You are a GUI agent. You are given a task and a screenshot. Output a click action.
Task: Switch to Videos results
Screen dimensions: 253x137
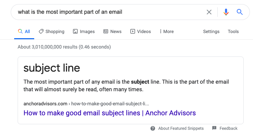(x=140, y=31)
